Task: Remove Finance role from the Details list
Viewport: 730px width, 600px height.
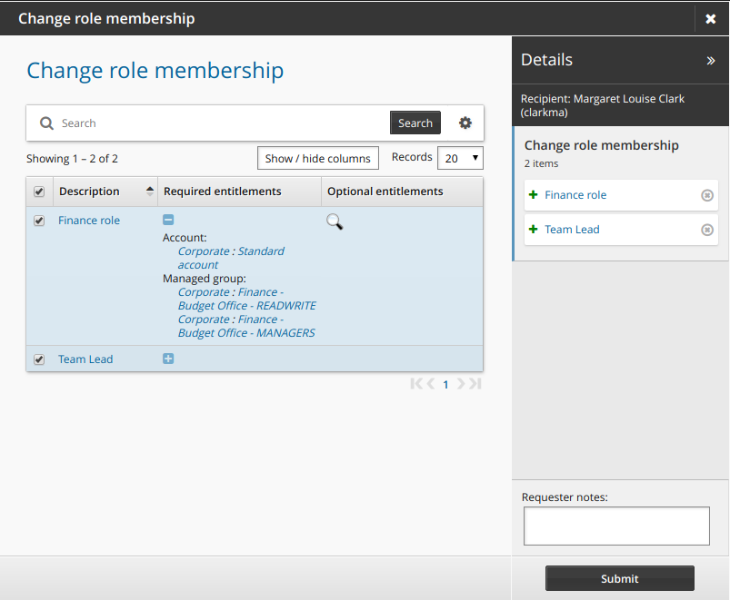Action: pos(707,195)
